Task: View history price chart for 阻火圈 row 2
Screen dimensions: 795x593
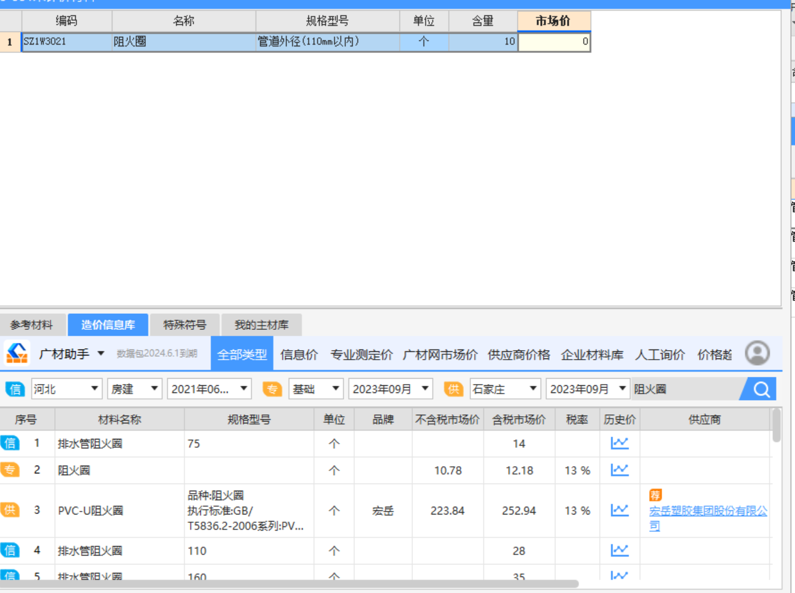Action: [619, 470]
